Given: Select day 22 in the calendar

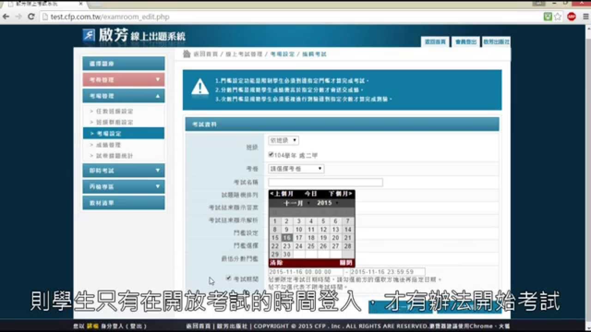Looking at the screenshot, I should coord(275,246).
